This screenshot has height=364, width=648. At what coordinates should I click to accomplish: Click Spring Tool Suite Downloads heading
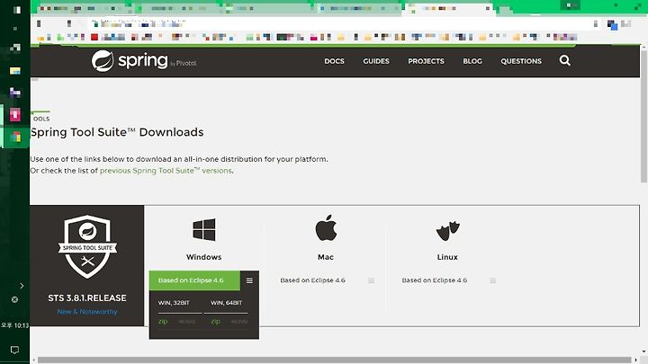point(117,132)
